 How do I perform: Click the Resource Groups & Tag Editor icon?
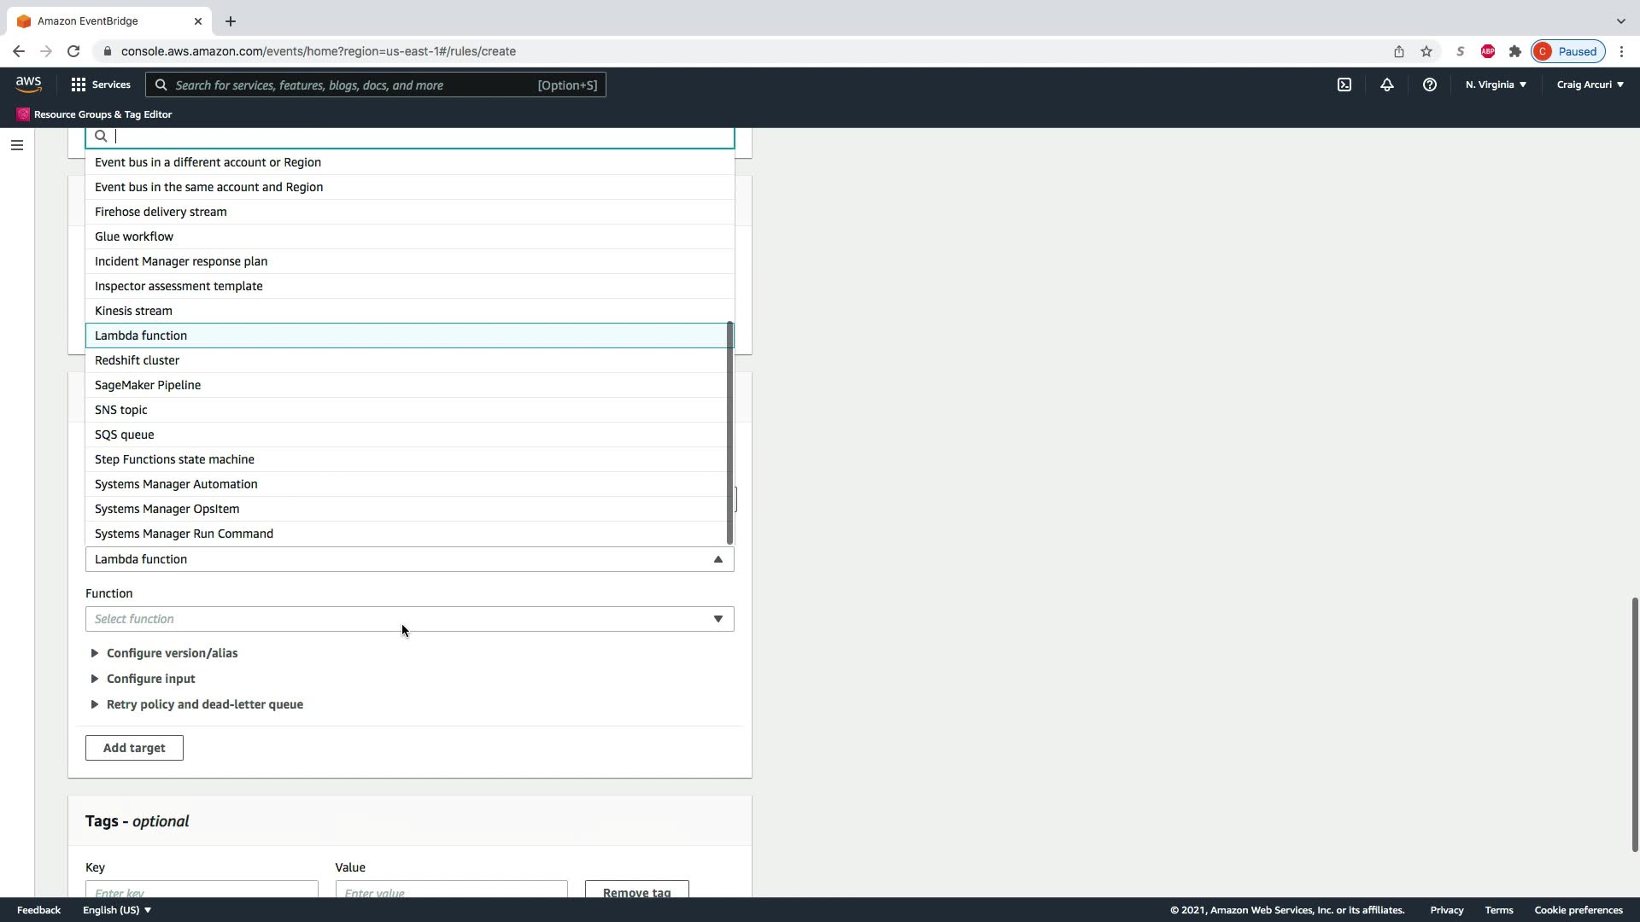(x=23, y=114)
